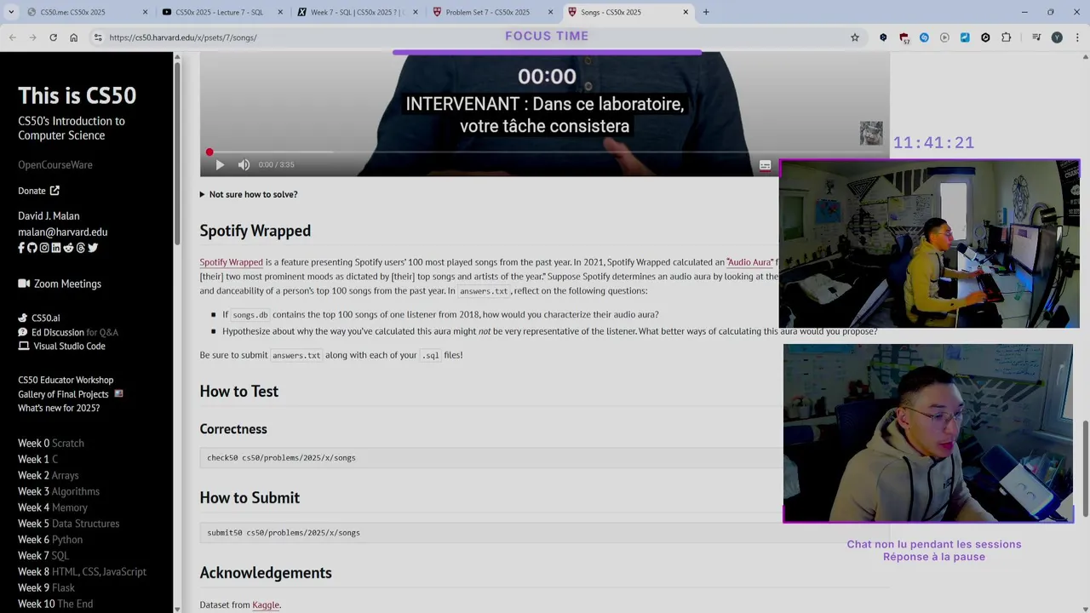This screenshot has height=613, width=1090.
Task: Open What's new for 2025
Action: tap(59, 408)
